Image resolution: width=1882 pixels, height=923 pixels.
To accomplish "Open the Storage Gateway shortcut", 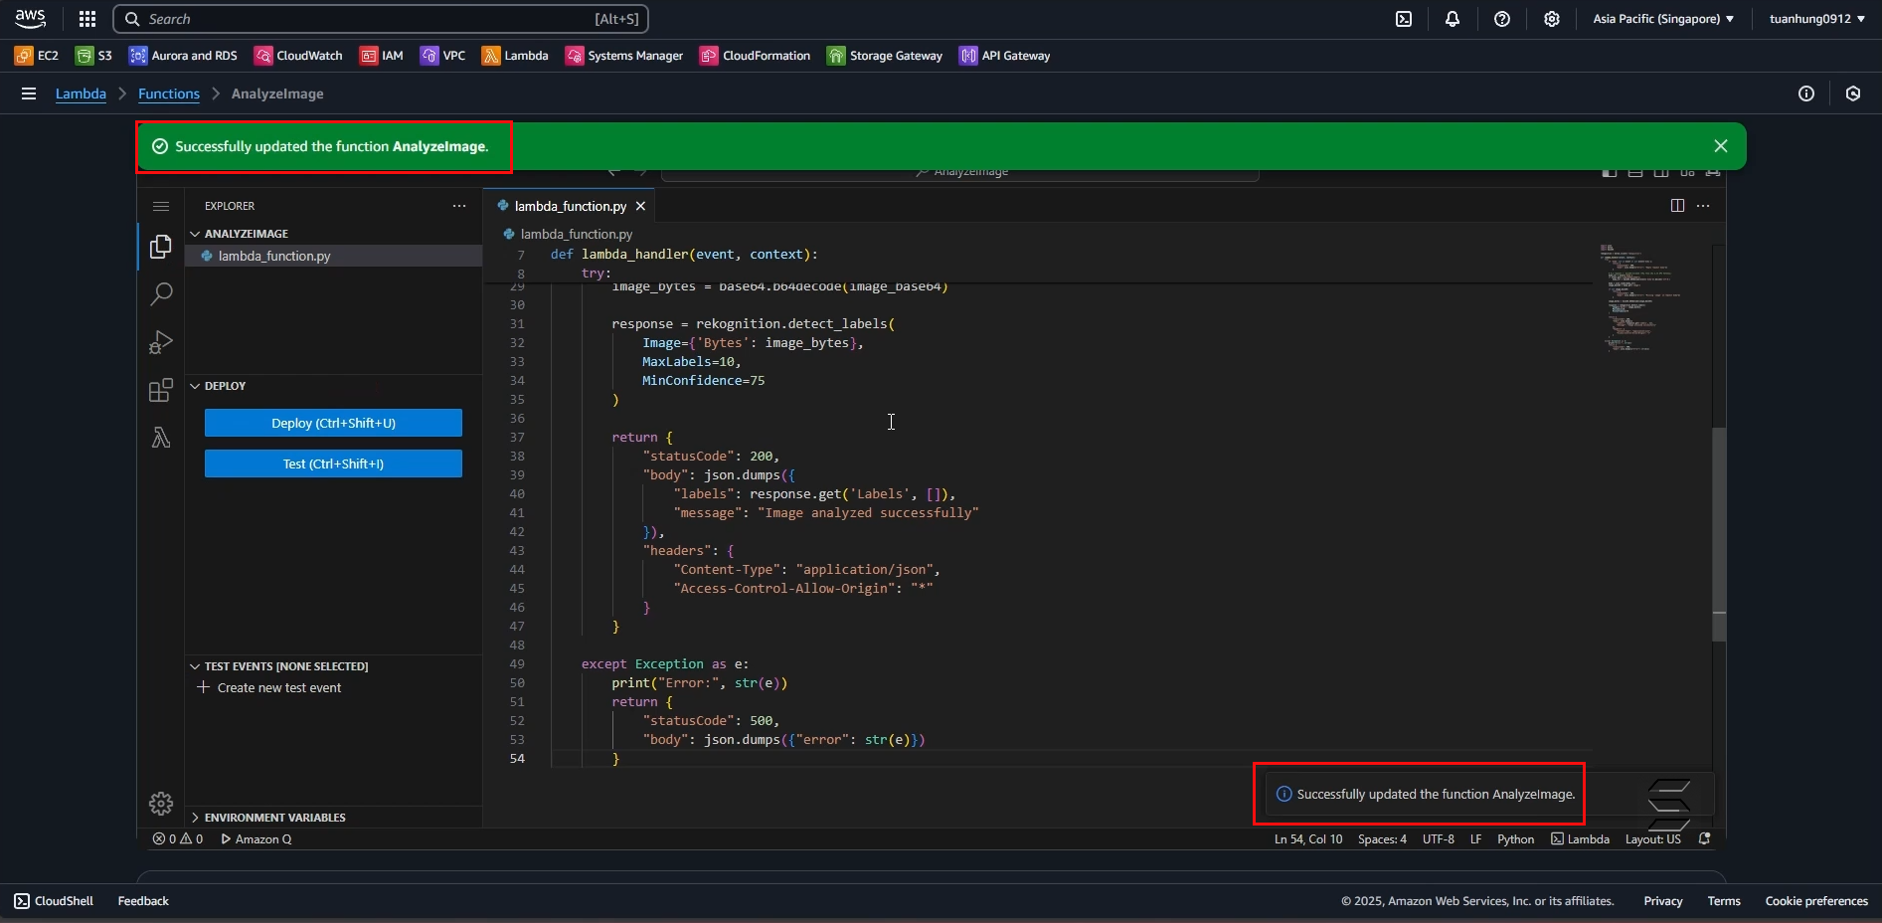I will [885, 56].
